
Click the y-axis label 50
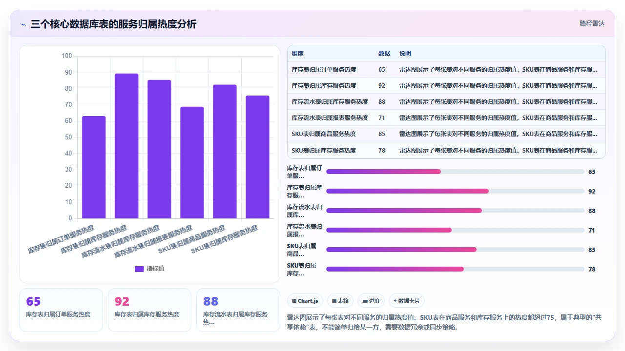click(x=68, y=137)
